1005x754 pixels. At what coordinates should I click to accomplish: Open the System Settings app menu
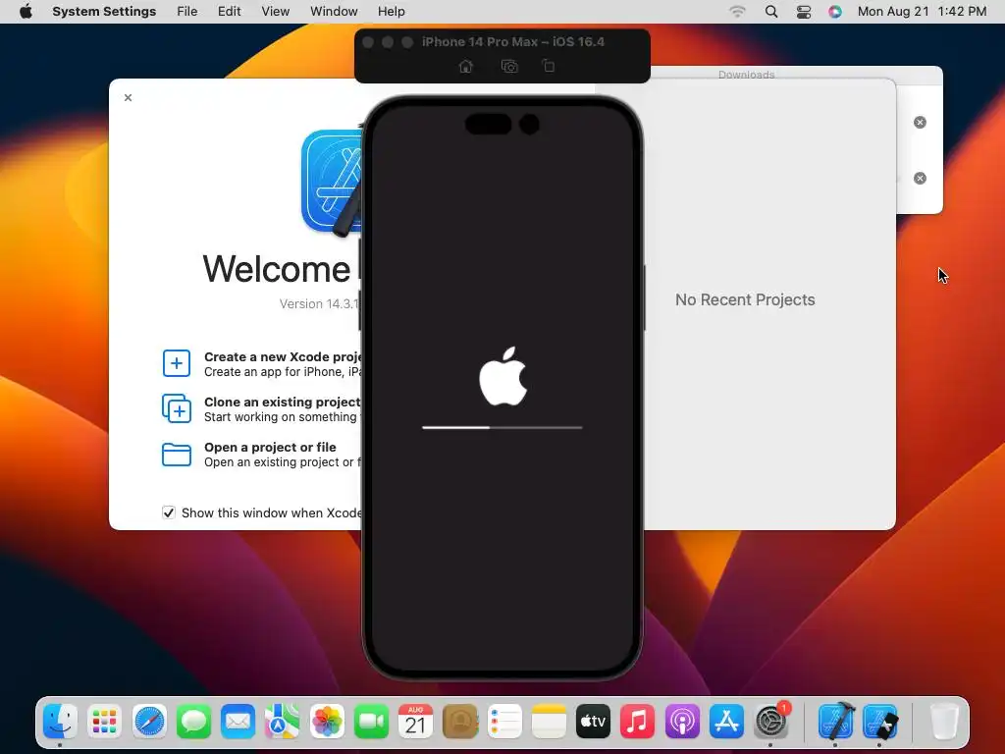click(104, 12)
